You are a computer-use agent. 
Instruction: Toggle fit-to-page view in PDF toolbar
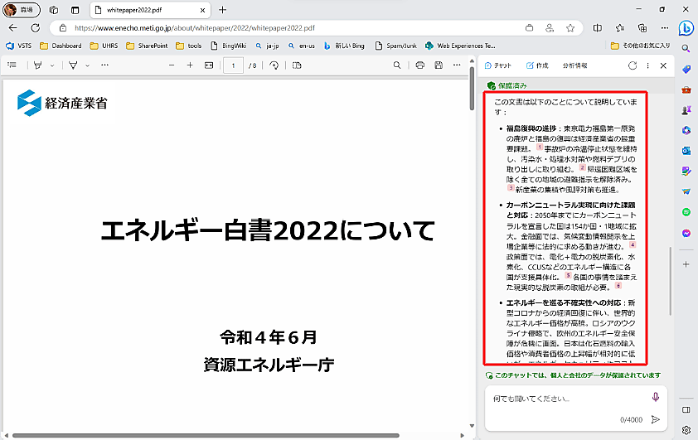[209, 65]
